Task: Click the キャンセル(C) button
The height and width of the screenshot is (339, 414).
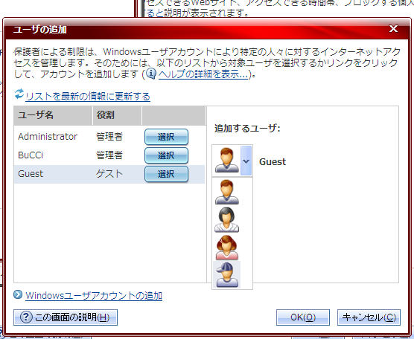Action: click(369, 317)
